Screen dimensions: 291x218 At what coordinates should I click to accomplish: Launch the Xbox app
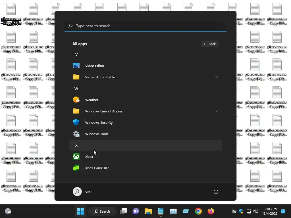coord(145,157)
